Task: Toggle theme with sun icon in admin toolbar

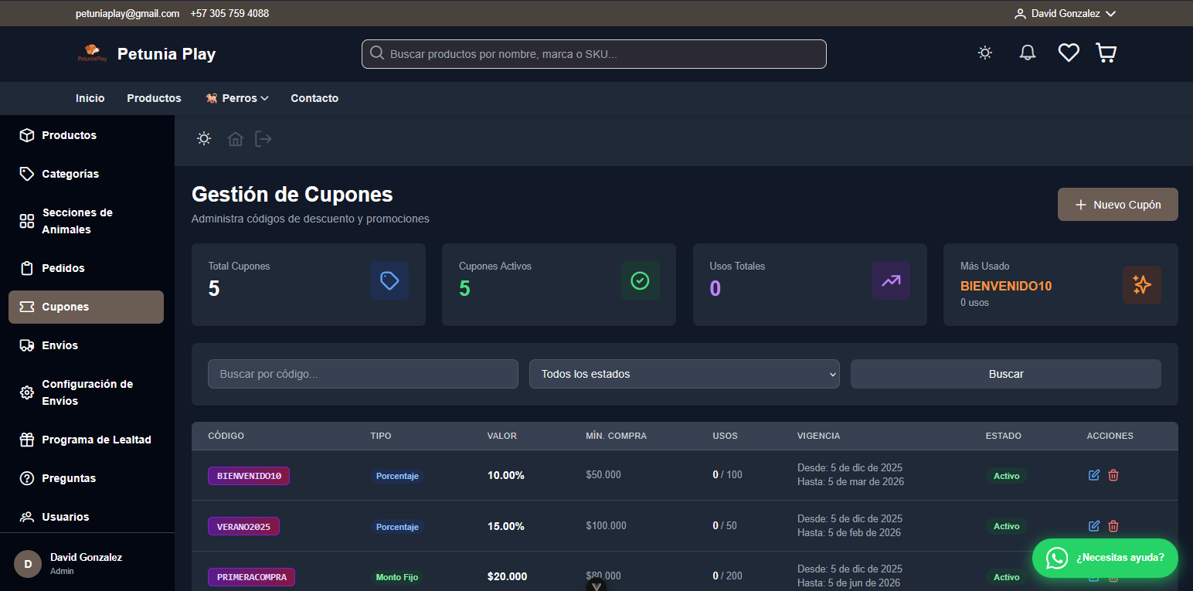Action: 204,139
